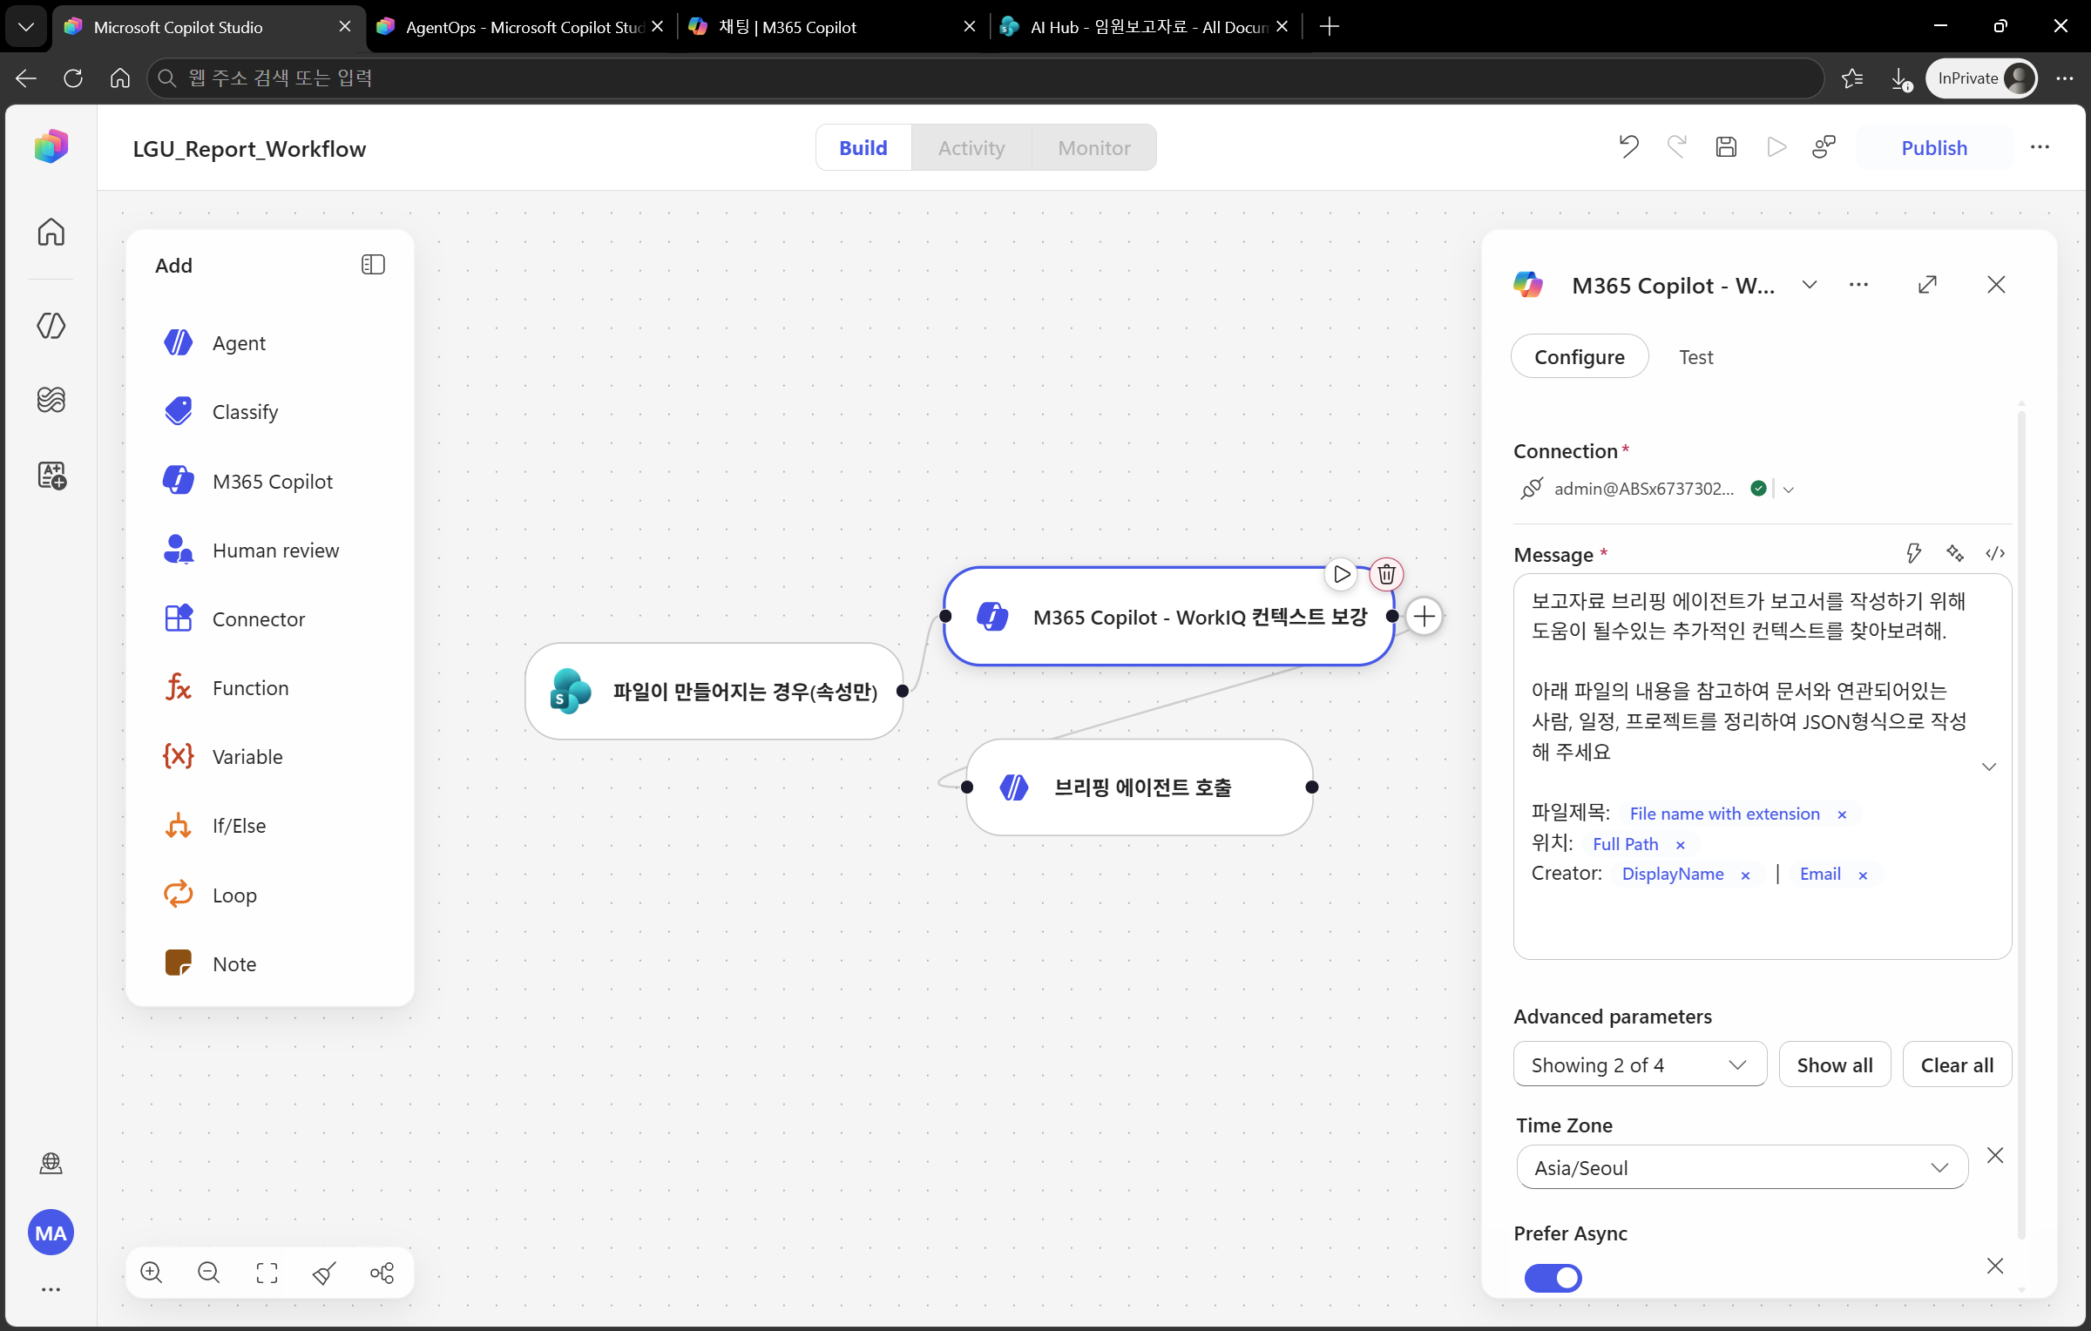Delete the M365 Copilot node with trash icon
2091x1331 pixels.
[x=1386, y=574]
